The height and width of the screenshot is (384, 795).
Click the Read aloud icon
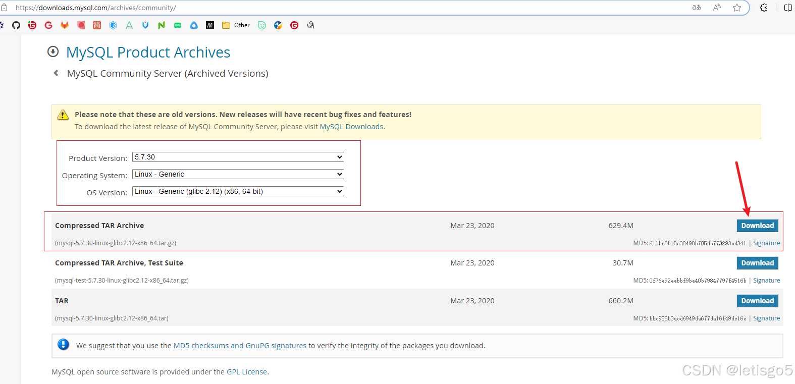pos(717,8)
